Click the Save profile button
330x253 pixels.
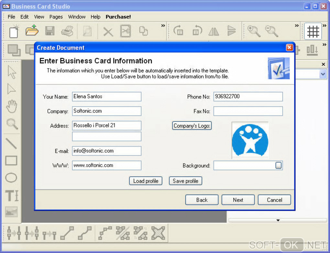[x=185, y=181]
